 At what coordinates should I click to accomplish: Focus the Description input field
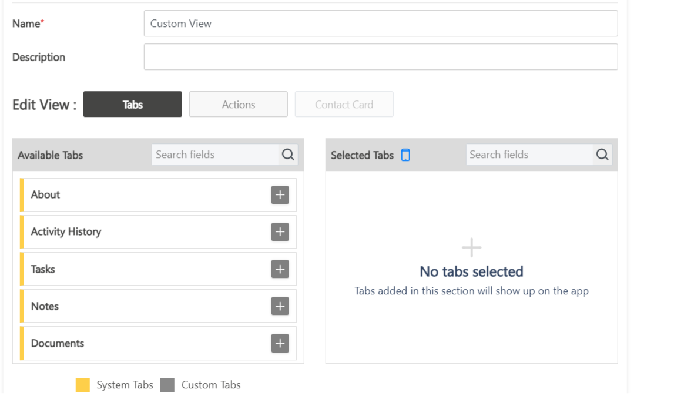click(x=380, y=57)
